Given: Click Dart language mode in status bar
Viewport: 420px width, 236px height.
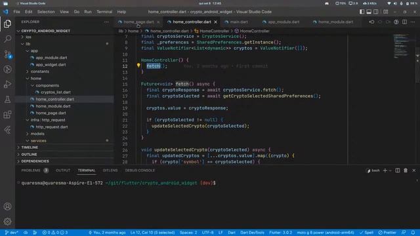Looking at the screenshot, I should pos(232,233).
